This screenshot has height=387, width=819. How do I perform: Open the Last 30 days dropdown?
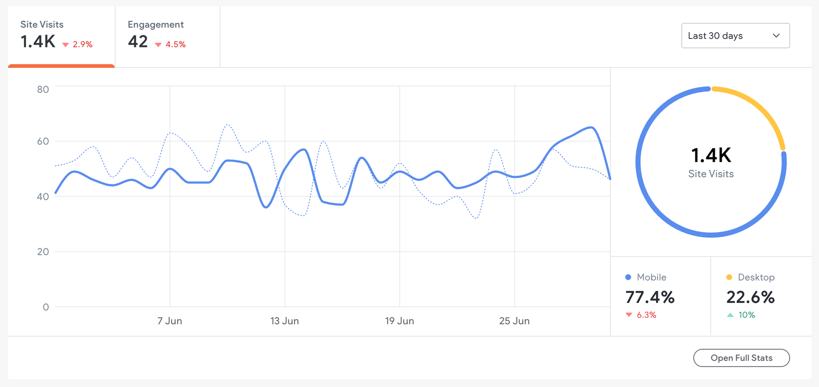[x=735, y=36]
